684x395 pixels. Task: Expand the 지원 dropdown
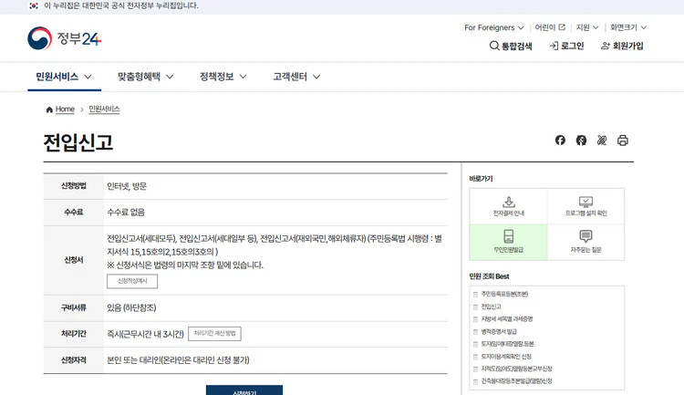(587, 27)
